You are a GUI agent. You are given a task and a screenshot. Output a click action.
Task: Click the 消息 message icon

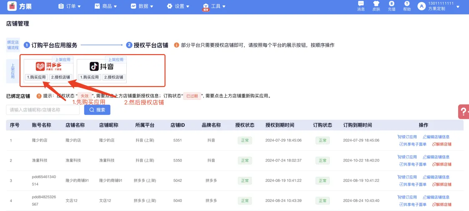click(361, 4)
